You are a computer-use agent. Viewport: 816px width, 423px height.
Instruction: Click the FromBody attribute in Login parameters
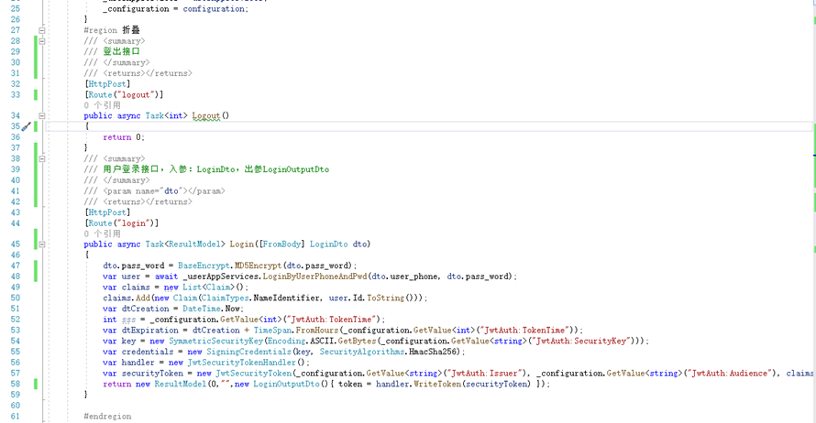(x=281, y=244)
